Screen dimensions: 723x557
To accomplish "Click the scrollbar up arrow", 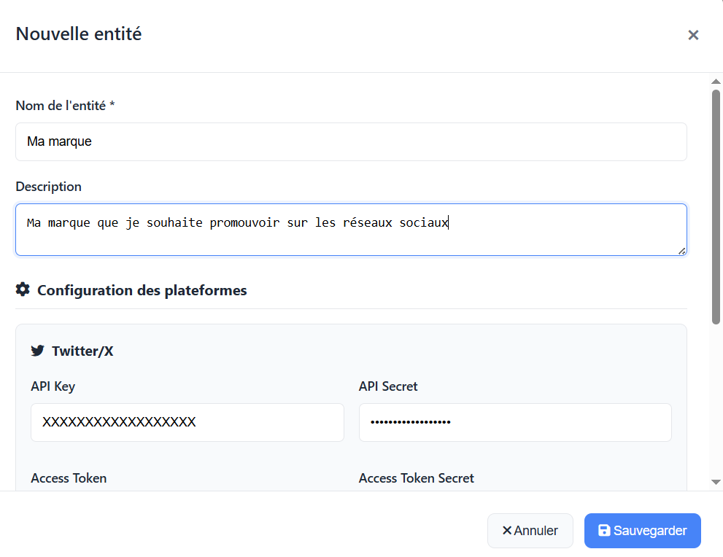I will pos(716,82).
